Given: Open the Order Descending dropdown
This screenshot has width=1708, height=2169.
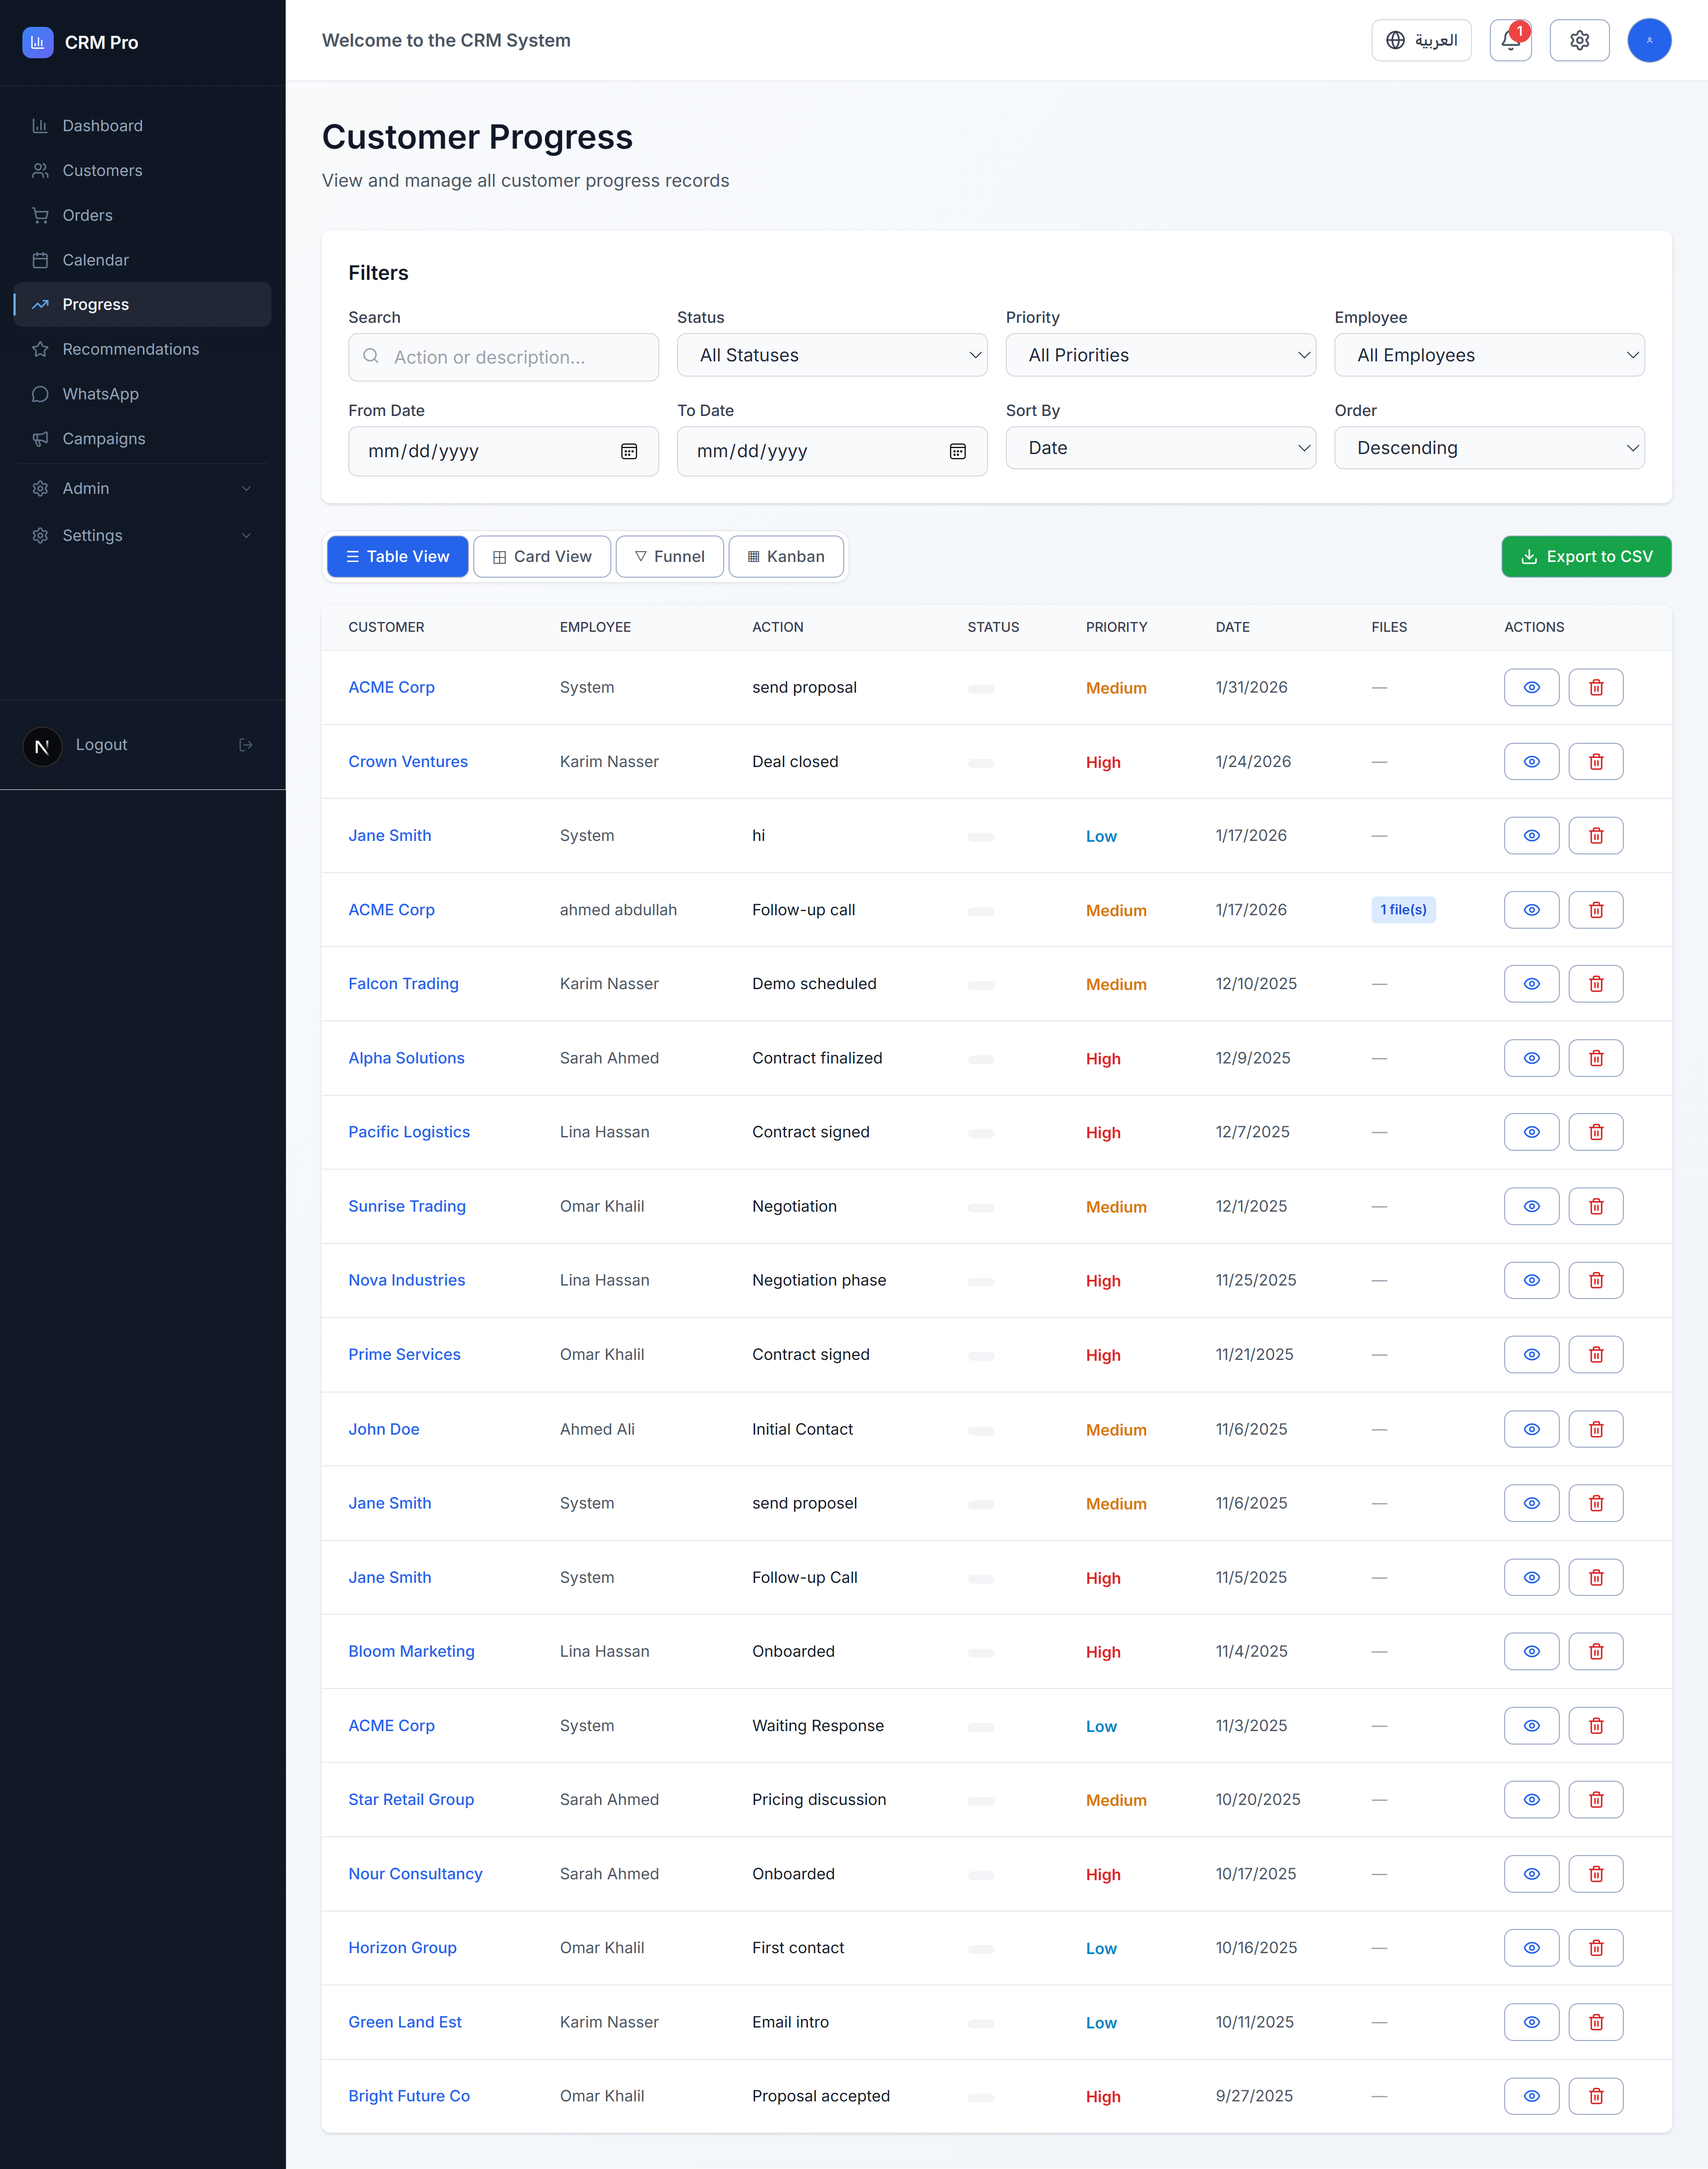Looking at the screenshot, I should [x=1489, y=448].
